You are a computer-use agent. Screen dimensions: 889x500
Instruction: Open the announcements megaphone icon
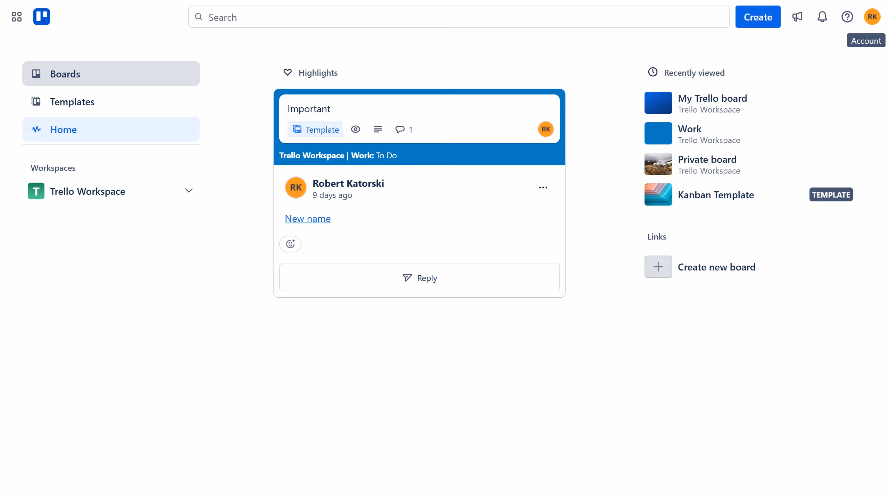coord(797,17)
